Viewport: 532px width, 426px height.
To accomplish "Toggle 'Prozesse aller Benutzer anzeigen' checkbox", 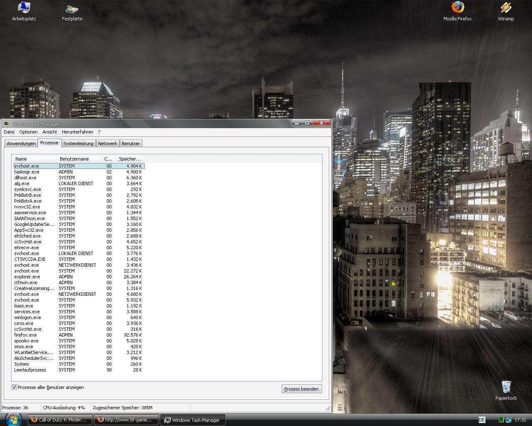I will (14, 387).
